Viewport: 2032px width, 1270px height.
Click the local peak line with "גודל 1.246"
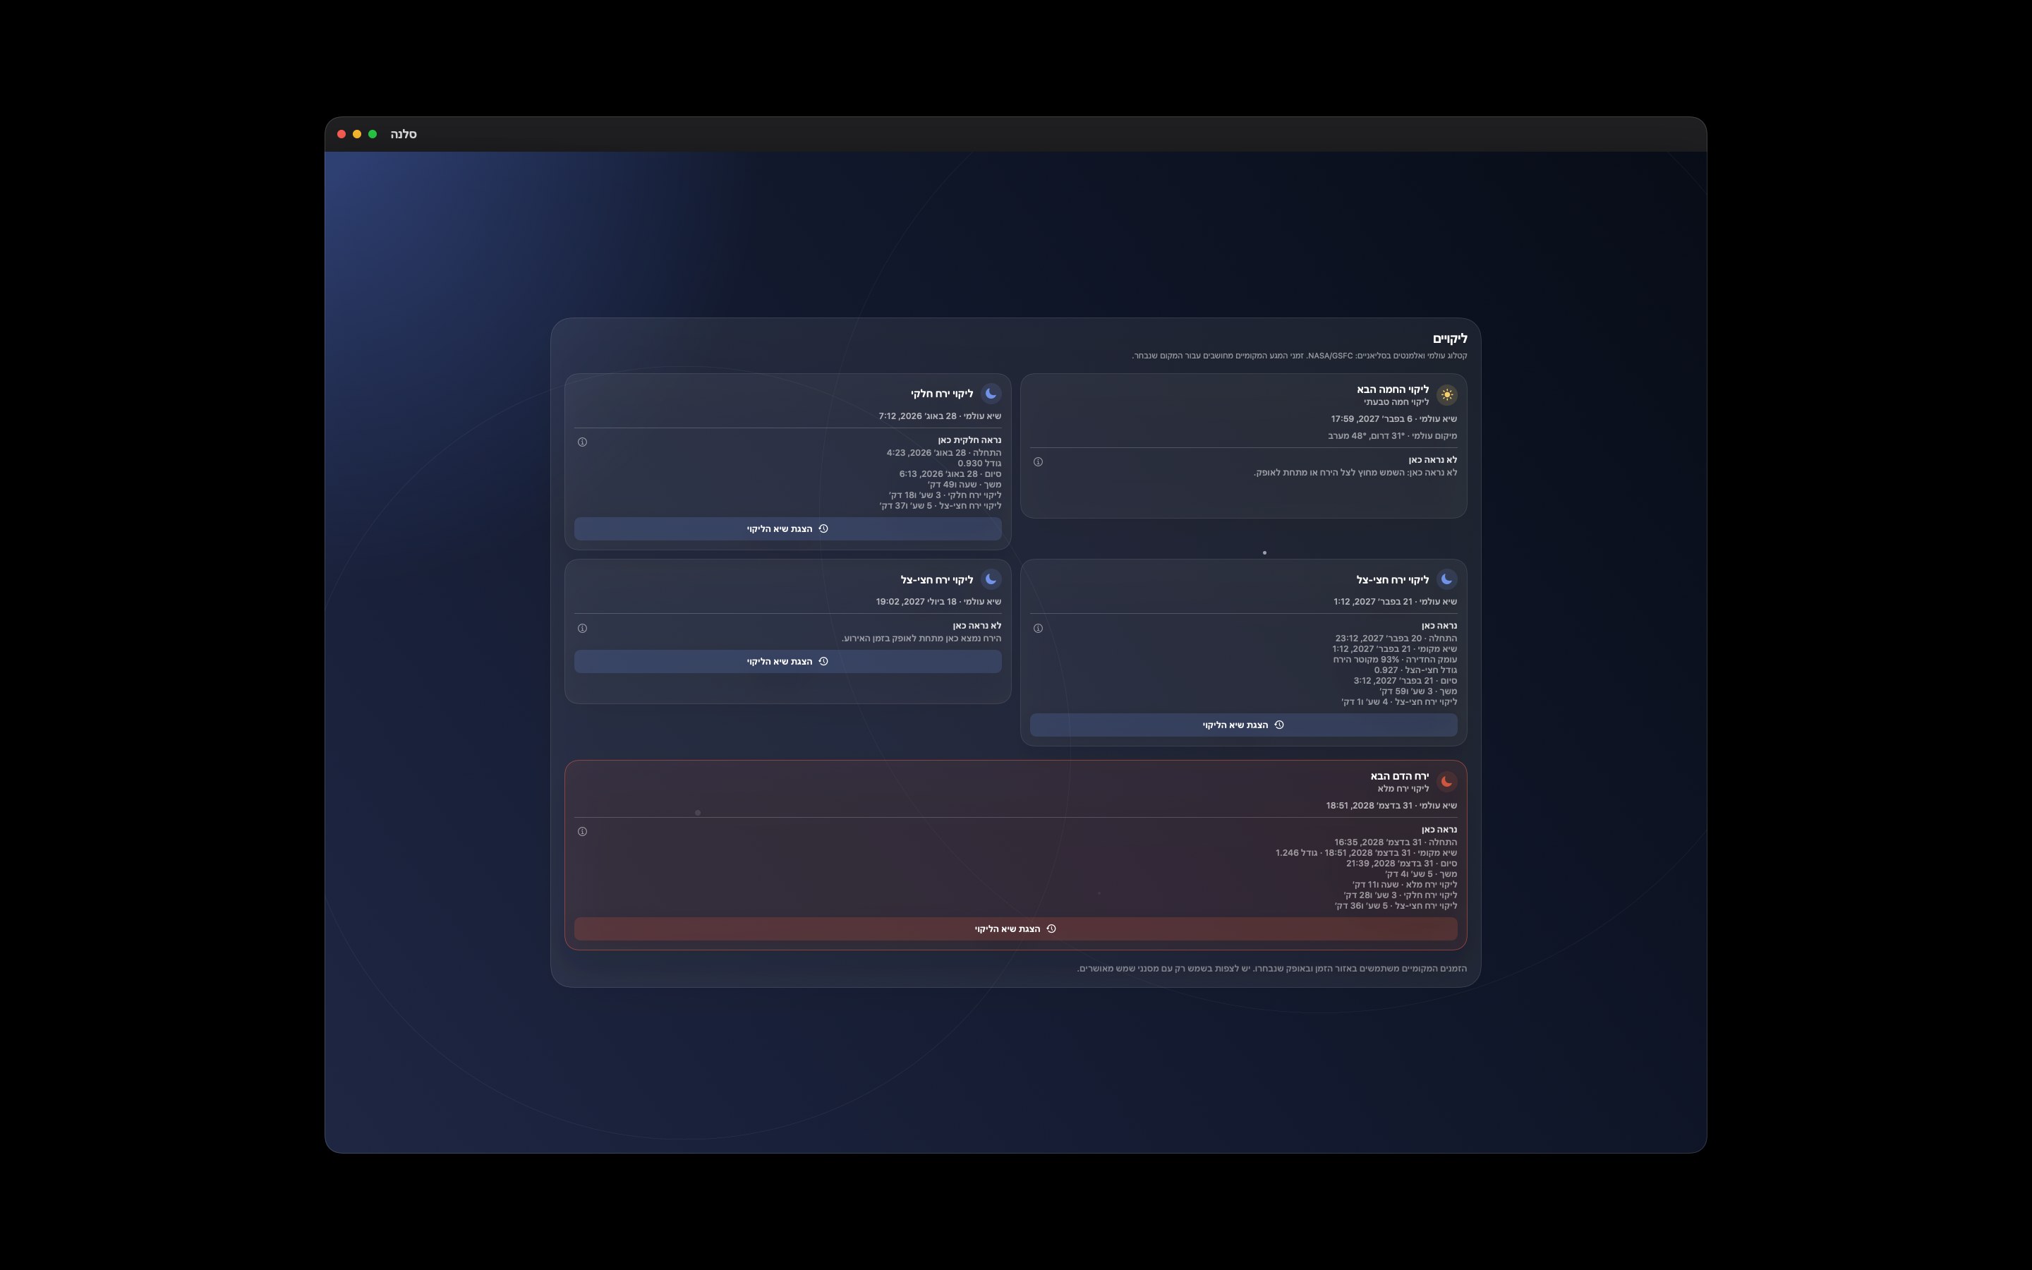point(1366,852)
